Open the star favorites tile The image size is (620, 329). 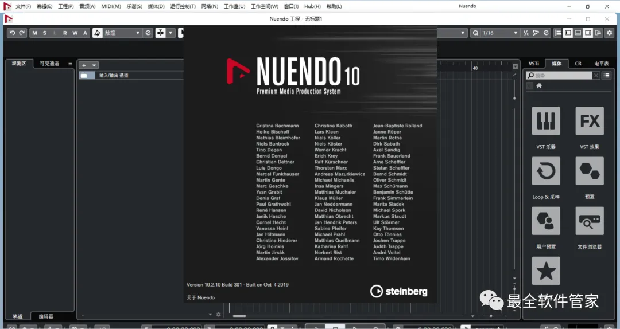click(546, 271)
